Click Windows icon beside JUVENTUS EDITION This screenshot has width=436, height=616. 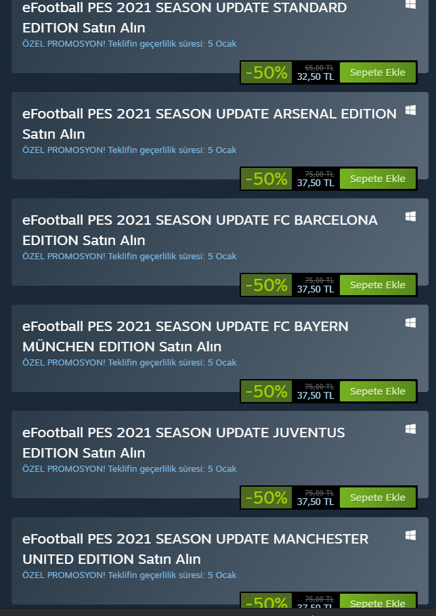[410, 428]
